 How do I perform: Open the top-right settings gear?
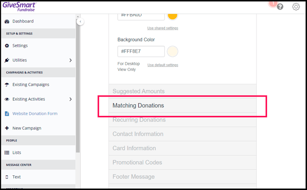pos(296,7)
